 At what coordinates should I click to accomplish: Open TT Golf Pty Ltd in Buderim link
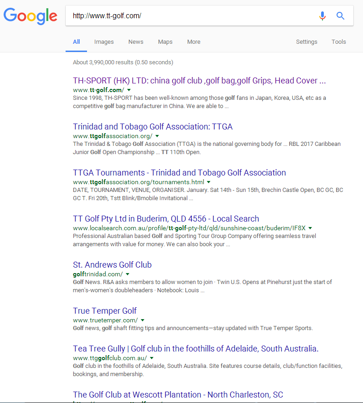point(166,219)
